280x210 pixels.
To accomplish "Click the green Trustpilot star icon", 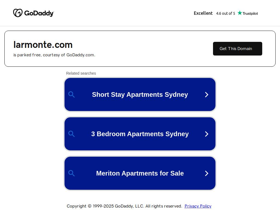I will pos(240,13).
